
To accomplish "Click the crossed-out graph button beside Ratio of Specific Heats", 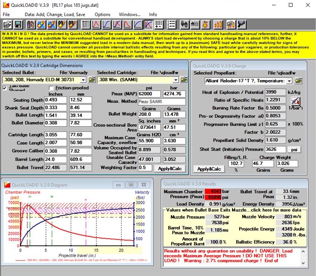I will coord(296,101).
